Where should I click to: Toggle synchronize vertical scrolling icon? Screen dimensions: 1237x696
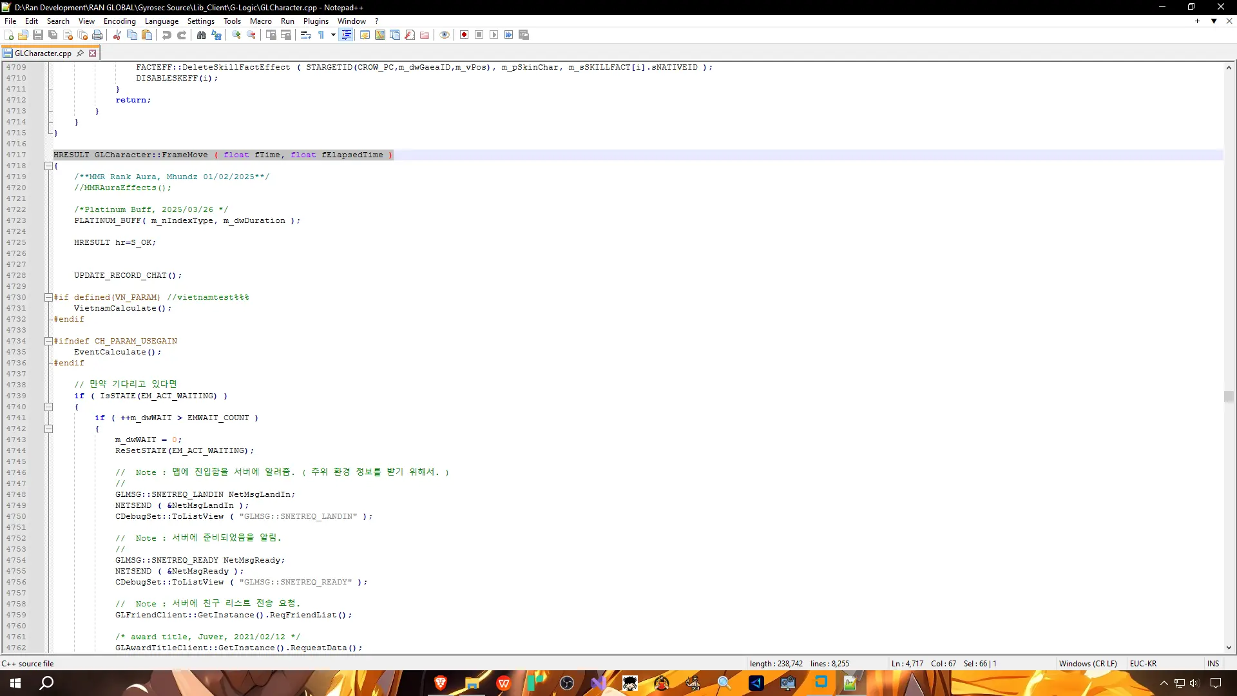(271, 35)
